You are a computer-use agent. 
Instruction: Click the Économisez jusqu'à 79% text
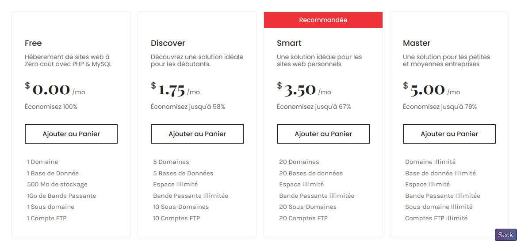pos(440,107)
